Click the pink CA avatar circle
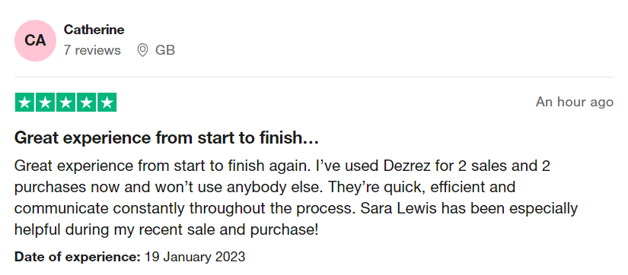 [35, 40]
